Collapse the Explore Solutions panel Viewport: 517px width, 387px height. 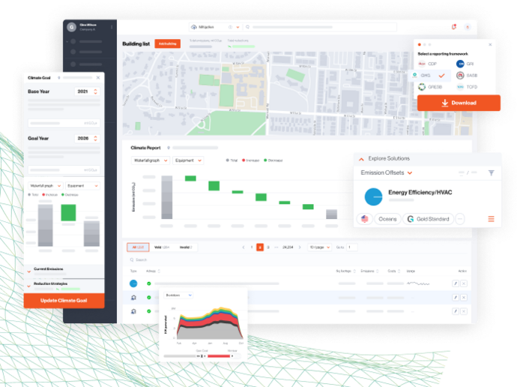pos(361,159)
